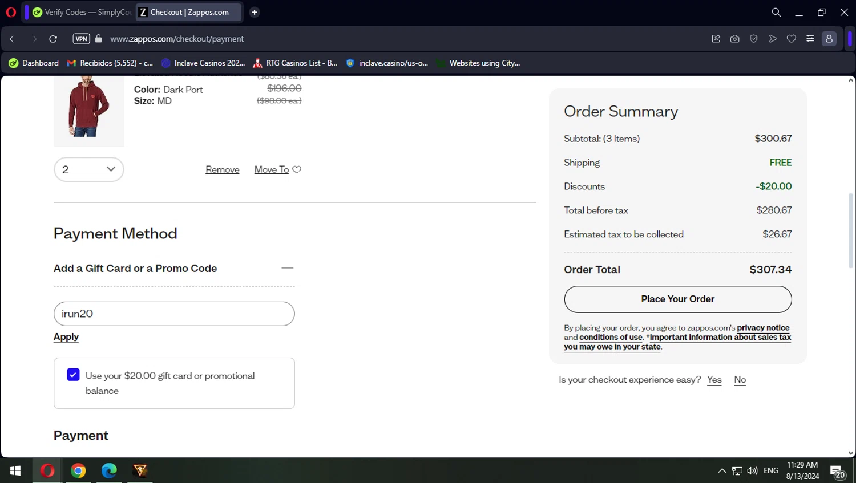This screenshot has width=856, height=483.
Task: Open the Windows Start menu
Action: click(15, 470)
